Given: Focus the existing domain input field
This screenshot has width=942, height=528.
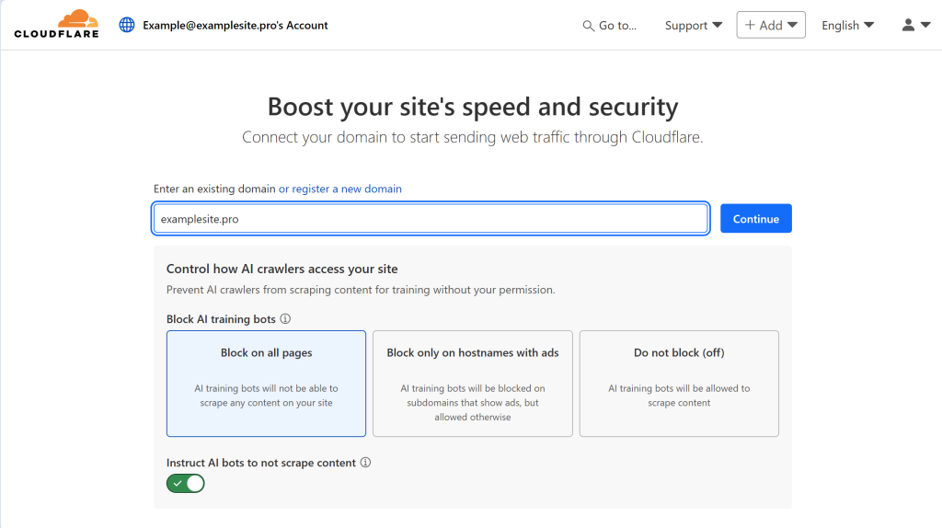Looking at the screenshot, I should click(431, 219).
